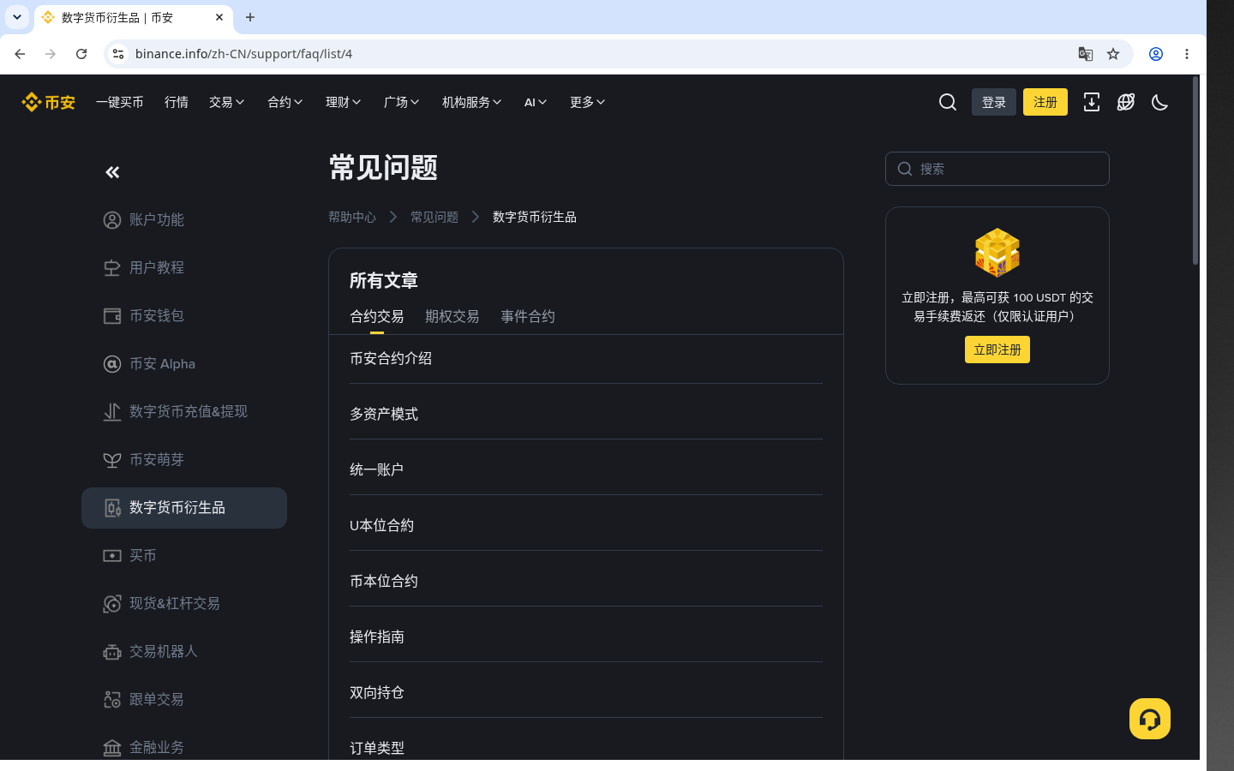This screenshot has width=1234, height=771.
Task: Switch to the 事件合约 tab
Action: pos(528,317)
